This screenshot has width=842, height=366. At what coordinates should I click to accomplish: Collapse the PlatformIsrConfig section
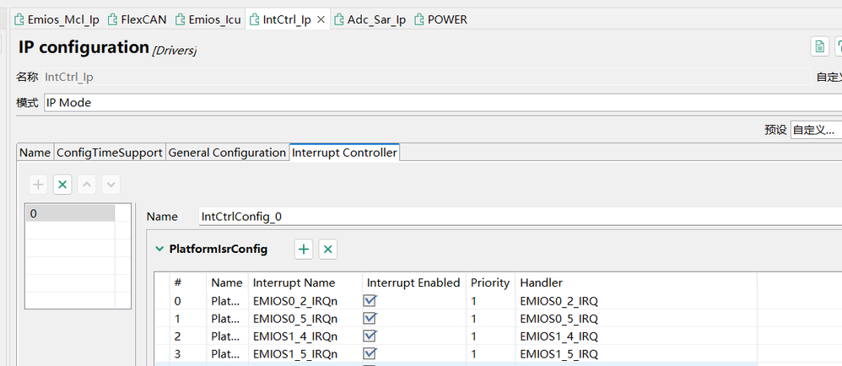pyautogui.click(x=159, y=249)
